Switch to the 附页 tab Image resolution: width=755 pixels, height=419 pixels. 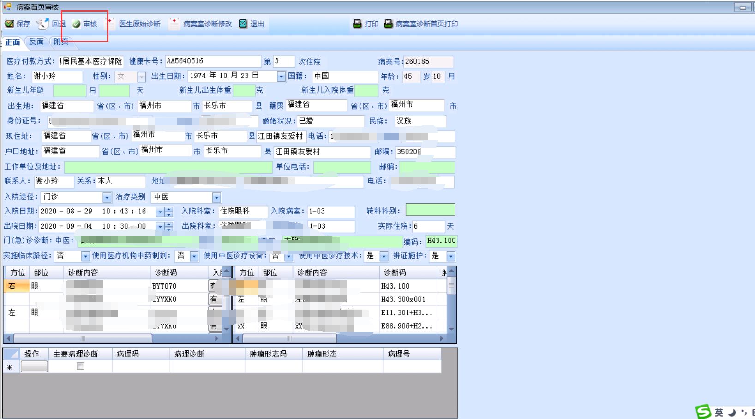point(61,41)
